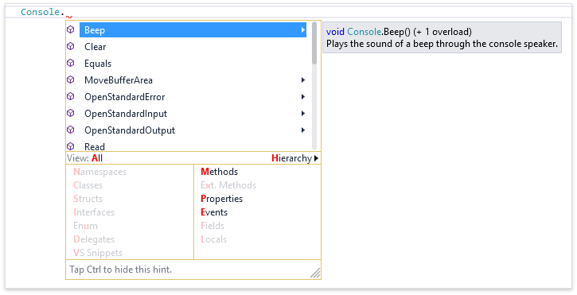Click the completion list scrollbar thumb

(x=314, y=43)
